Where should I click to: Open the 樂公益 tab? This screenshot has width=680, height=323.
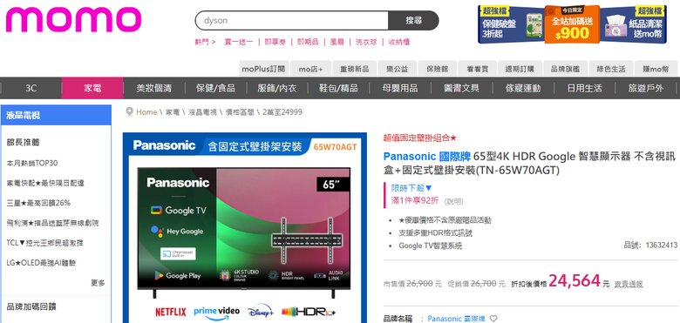click(398, 69)
